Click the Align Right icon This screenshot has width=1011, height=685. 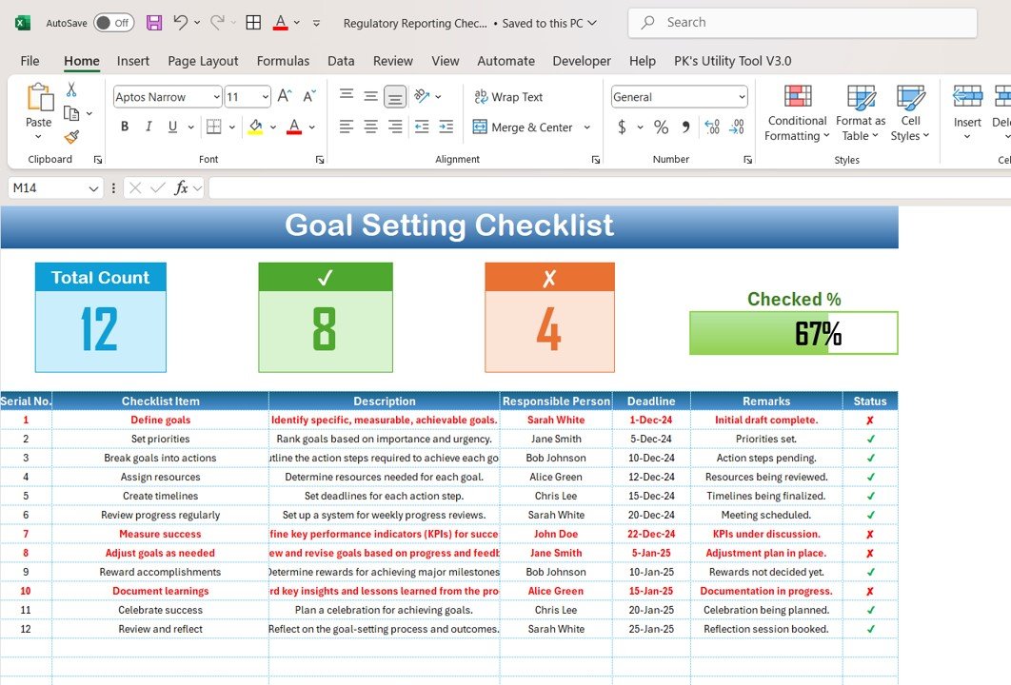(395, 127)
